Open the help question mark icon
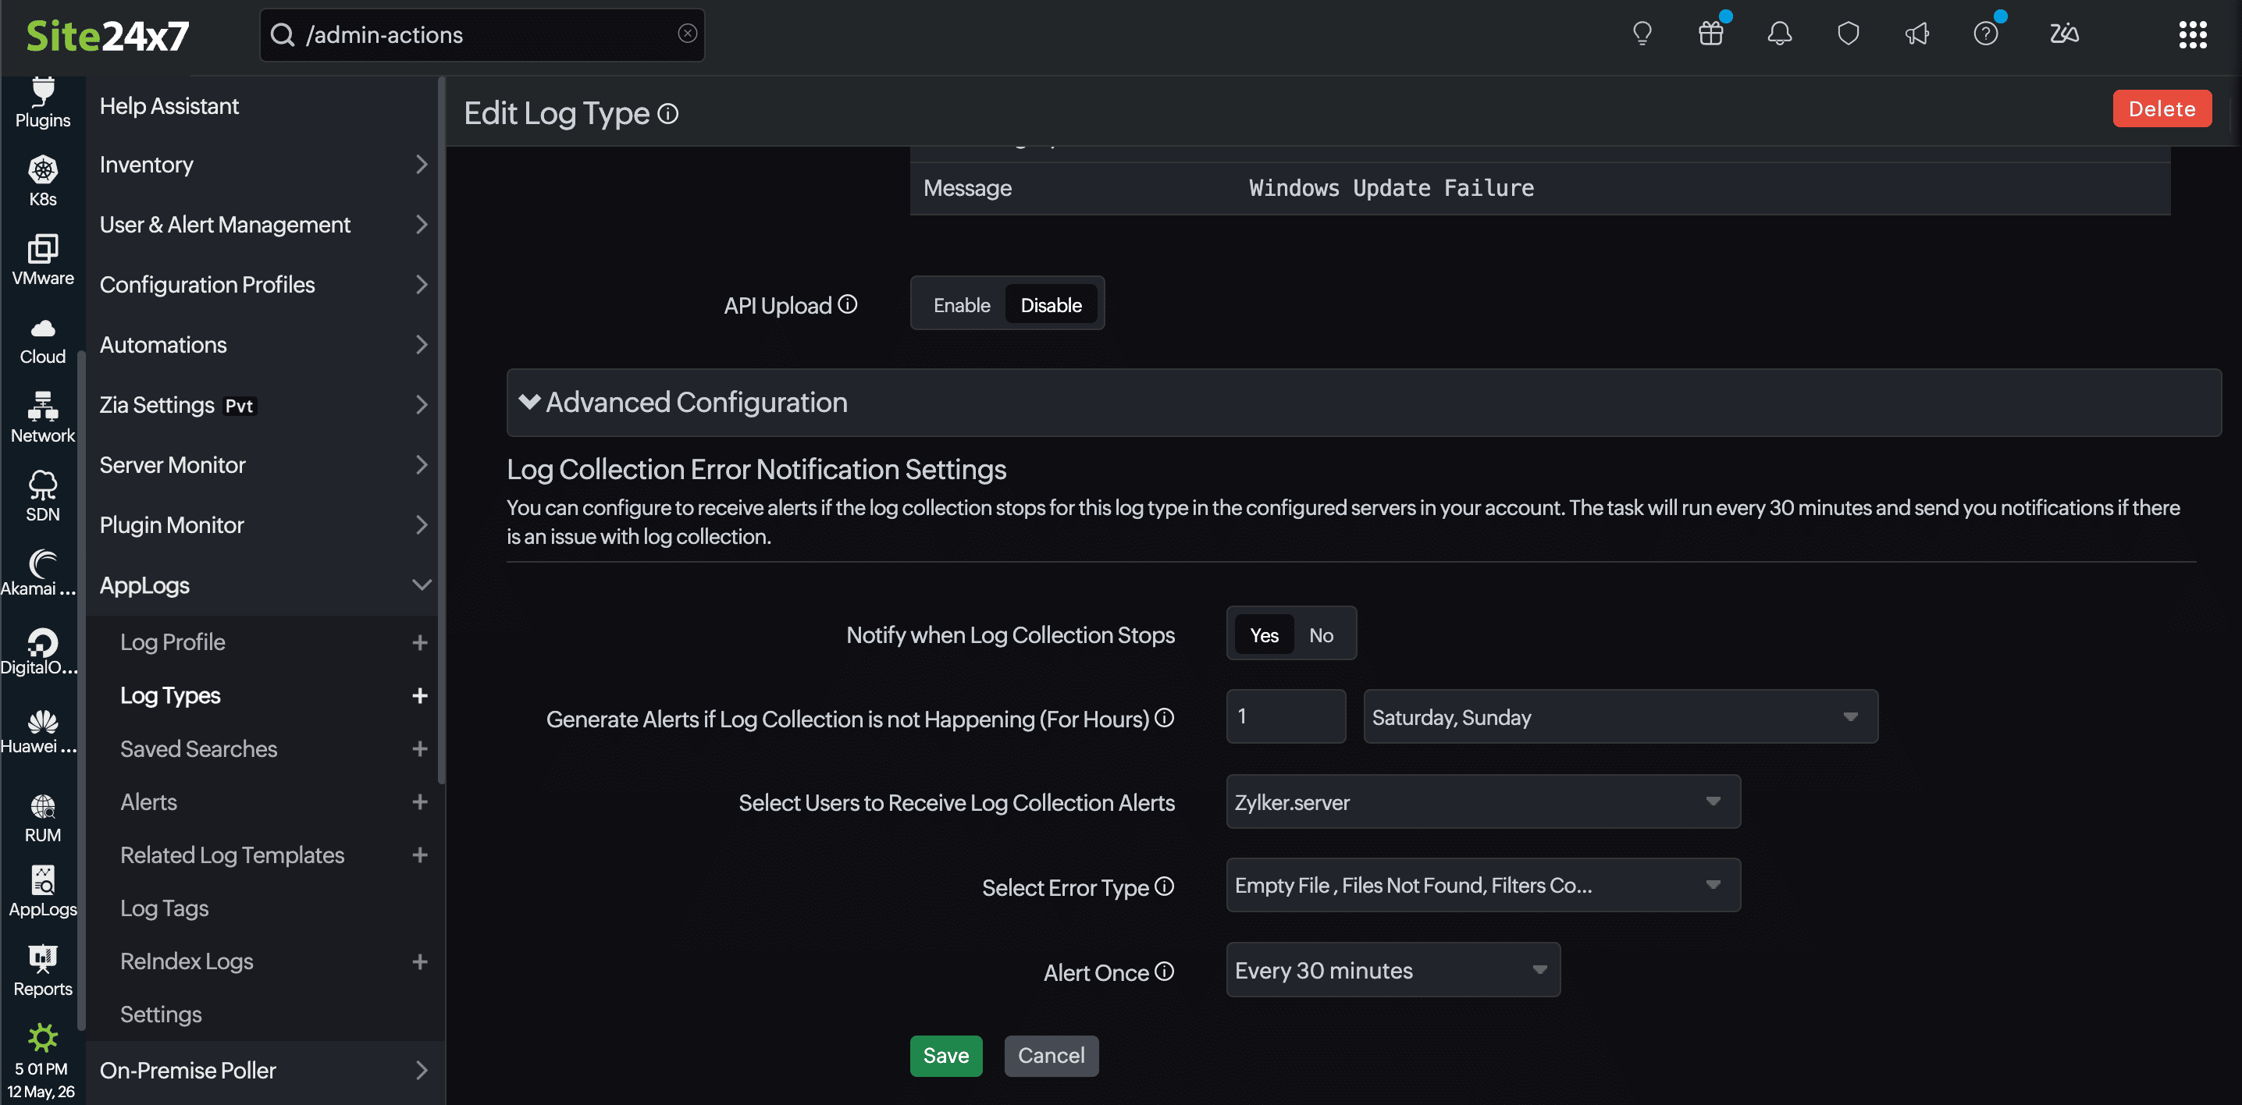 (1985, 34)
